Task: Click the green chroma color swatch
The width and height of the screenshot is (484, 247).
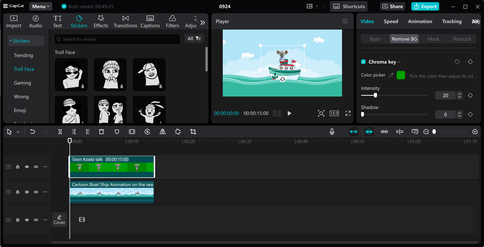Action: click(x=401, y=75)
